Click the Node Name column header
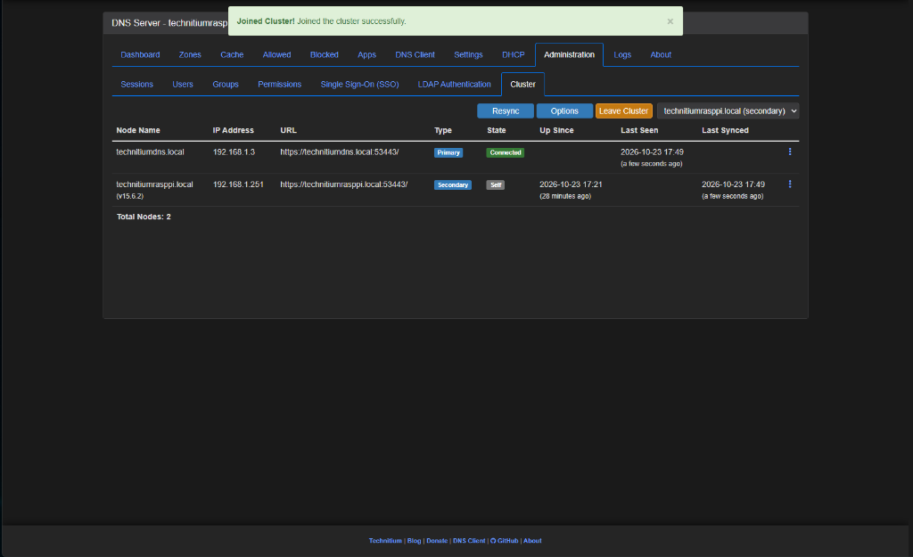 tap(138, 130)
